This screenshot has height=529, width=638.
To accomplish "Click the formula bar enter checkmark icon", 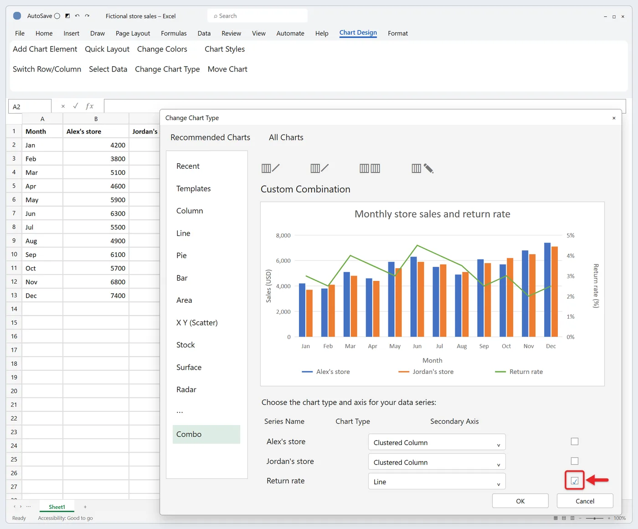I will [x=76, y=106].
